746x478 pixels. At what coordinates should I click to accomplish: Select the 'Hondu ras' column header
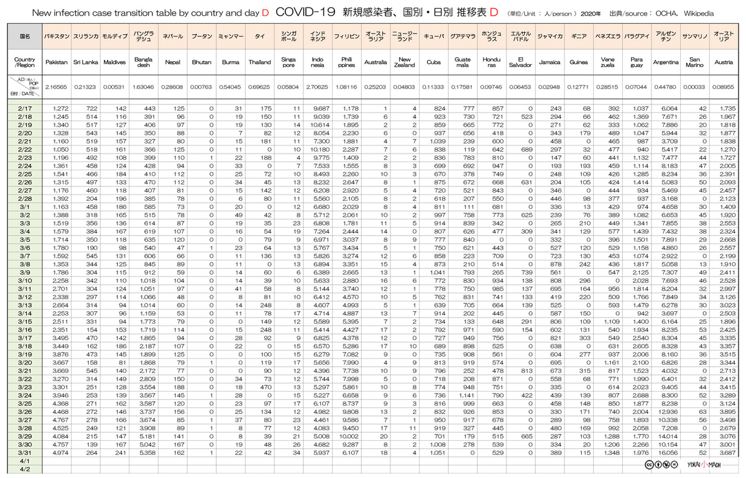point(491,63)
